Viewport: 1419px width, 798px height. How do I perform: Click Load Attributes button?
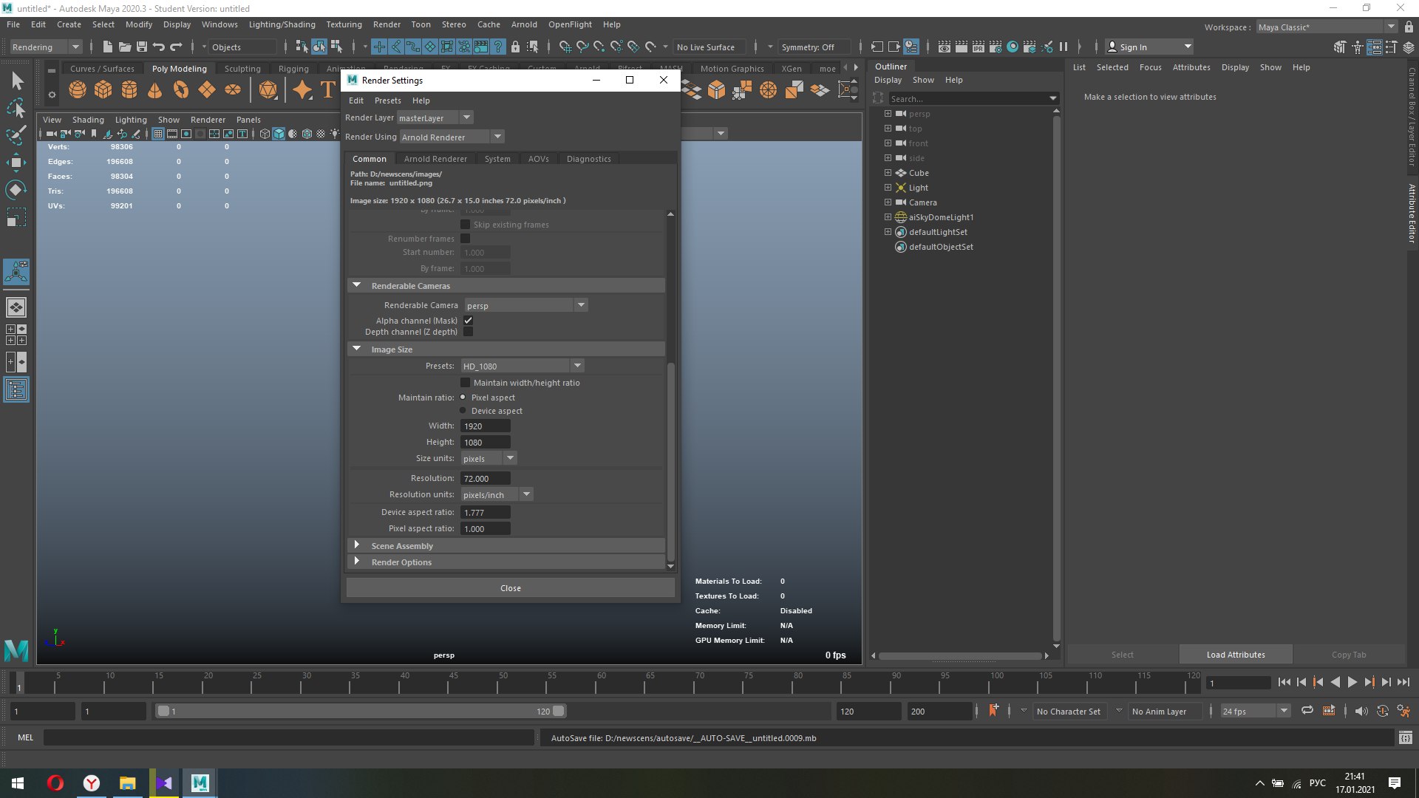coord(1236,655)
